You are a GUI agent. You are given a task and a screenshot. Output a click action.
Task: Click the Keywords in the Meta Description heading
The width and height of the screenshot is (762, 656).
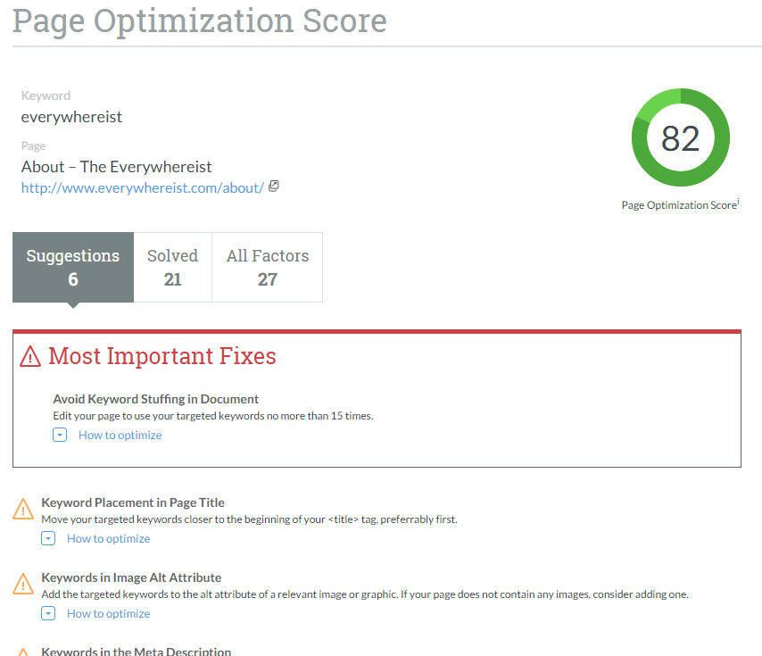click(136, 652)
